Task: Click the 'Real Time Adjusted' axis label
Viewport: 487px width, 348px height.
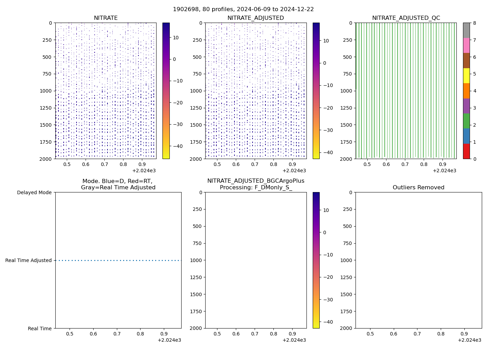Action: click(x=29, y=260)
